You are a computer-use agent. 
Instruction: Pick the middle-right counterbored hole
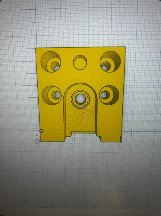pos(109,95)
